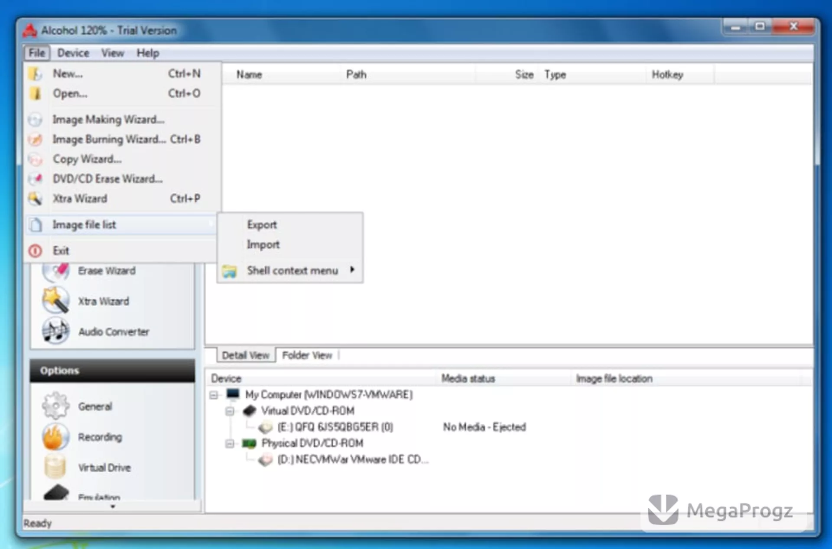Open General options in sidebar
This screenshot has width=832, height=549.
coord(95,406)
